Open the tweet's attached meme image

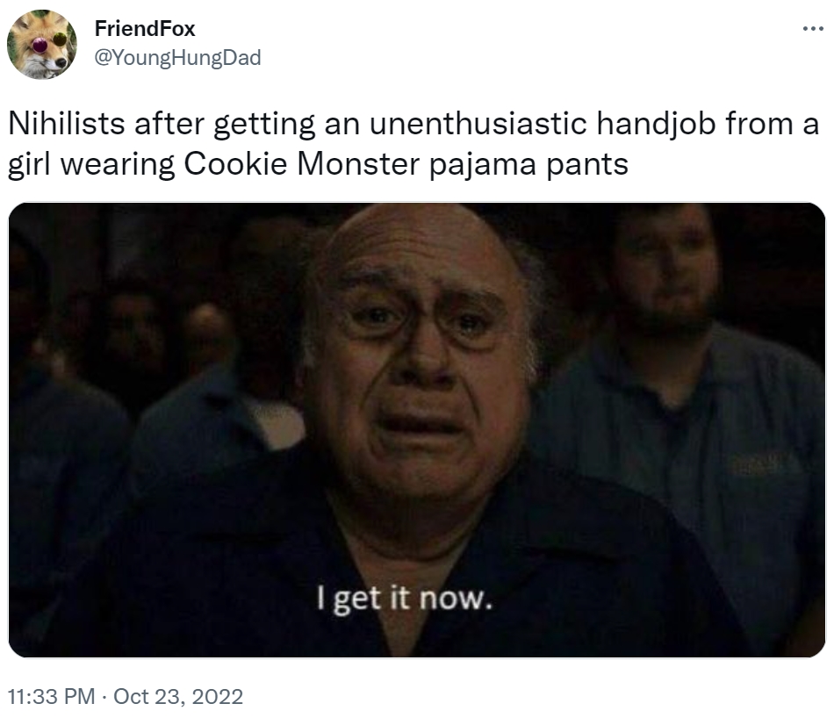(417, 430)
